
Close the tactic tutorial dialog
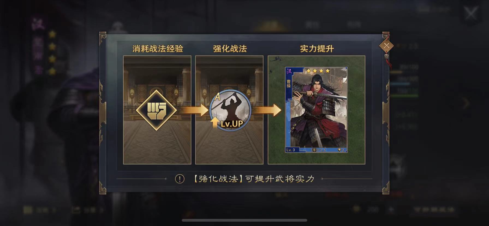[386, 46]
